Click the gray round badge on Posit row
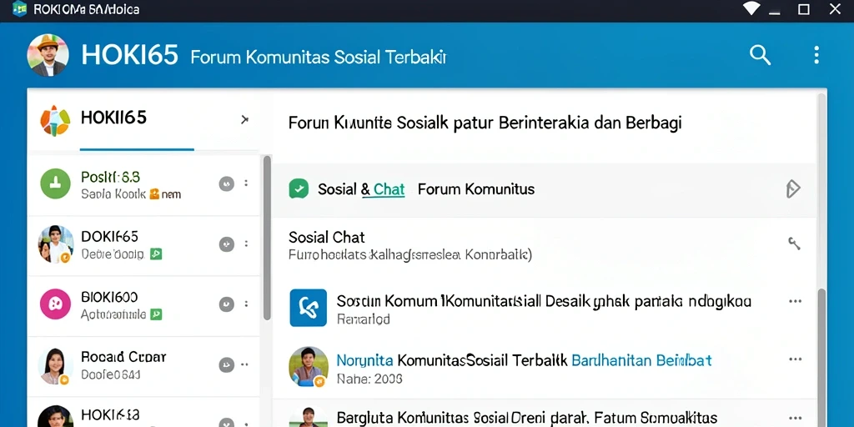The width and height of the screenshot is (854, 427). pos(227,183)
